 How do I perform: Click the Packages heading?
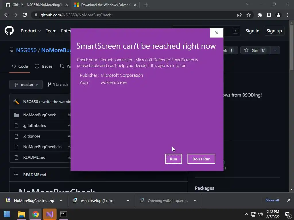(204, 188)
